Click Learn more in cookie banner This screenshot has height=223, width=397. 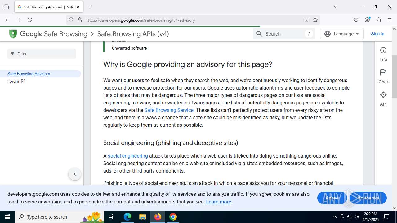click(218, 202)
